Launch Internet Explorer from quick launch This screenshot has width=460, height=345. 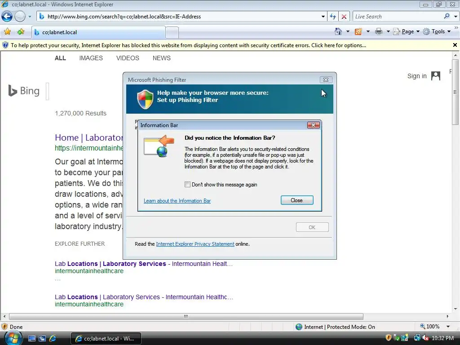[x=53, y=339]
